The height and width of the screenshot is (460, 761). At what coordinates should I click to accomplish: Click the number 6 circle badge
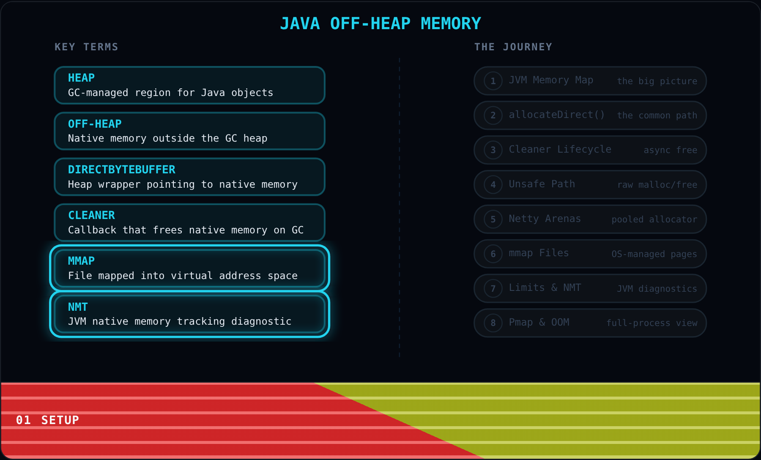tap(493, 254)
